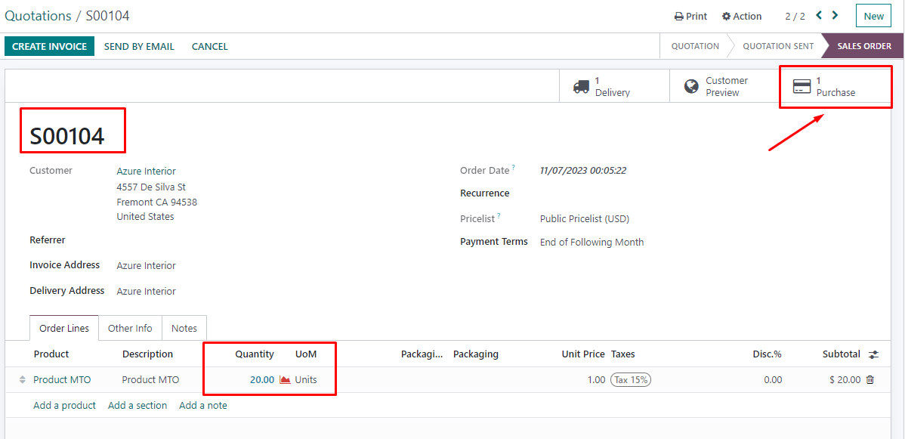Open optional columns settings icon
The width and height of the screenshot is (905, 439).
coord(874,354)
